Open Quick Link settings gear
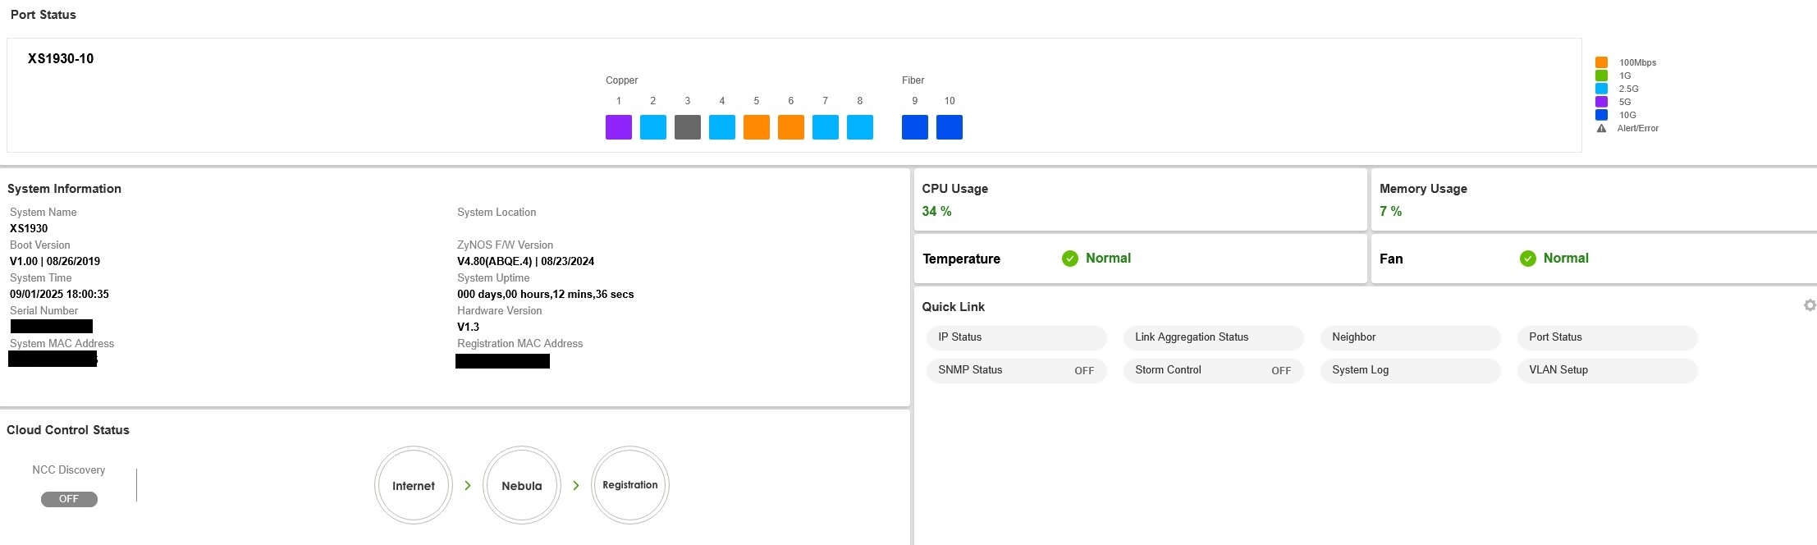Viewport: 1817px width, 545px height. point(1809,305)
